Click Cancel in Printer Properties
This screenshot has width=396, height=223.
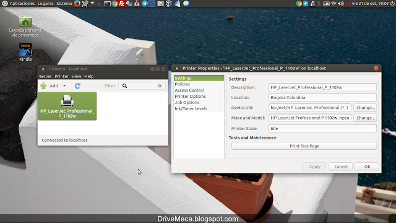(x=341, y=167)
